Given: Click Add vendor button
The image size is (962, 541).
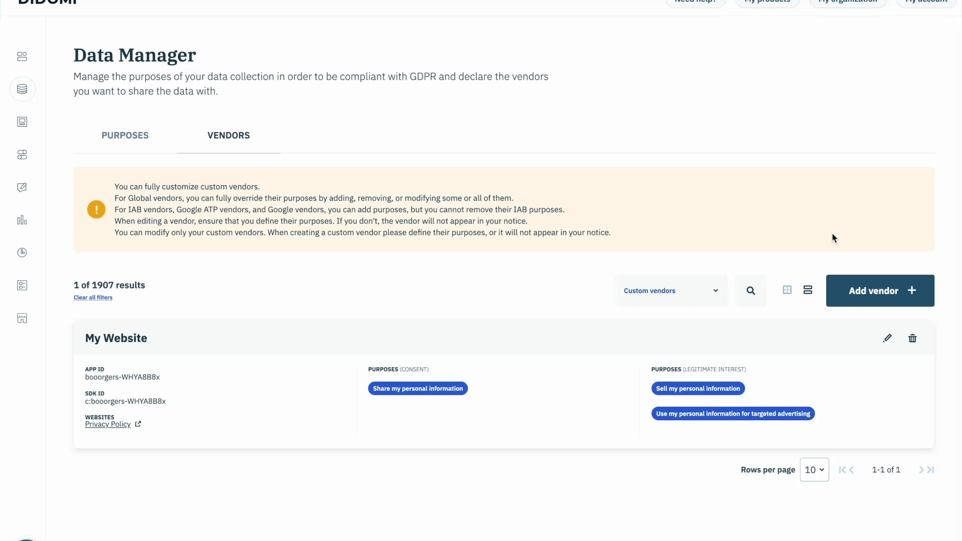Looking at the screenshot, I should (x=880, y=291).
